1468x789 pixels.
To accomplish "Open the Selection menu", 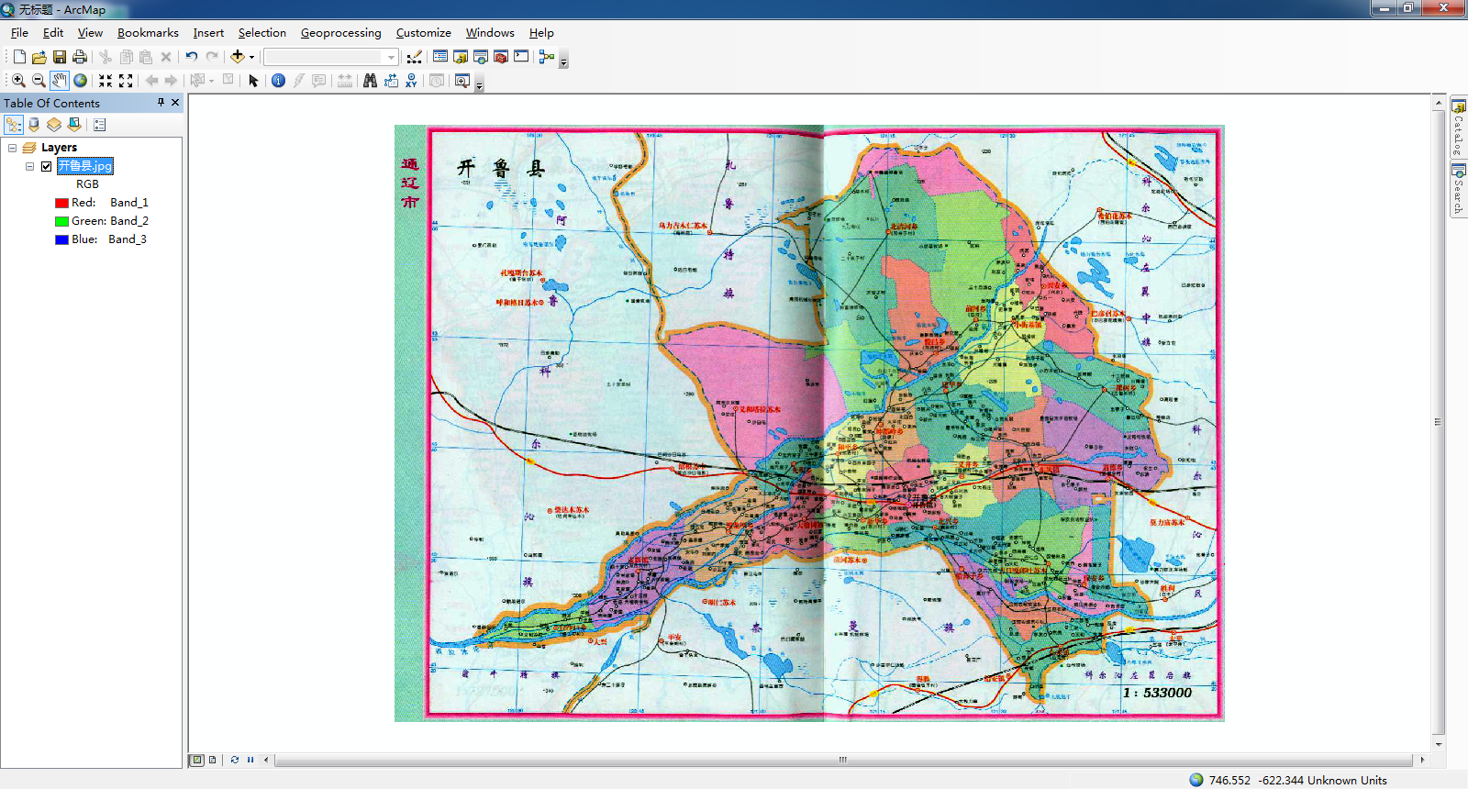I will [x=262, y=32].
